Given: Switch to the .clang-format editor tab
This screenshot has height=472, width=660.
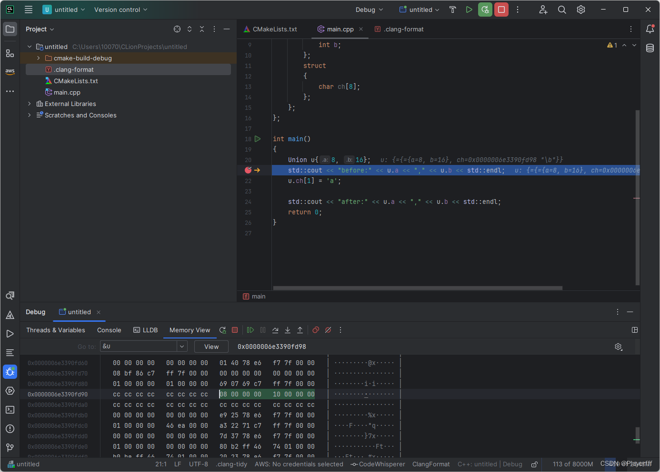Looking at the screenshot, I should (x=399, y=29).
